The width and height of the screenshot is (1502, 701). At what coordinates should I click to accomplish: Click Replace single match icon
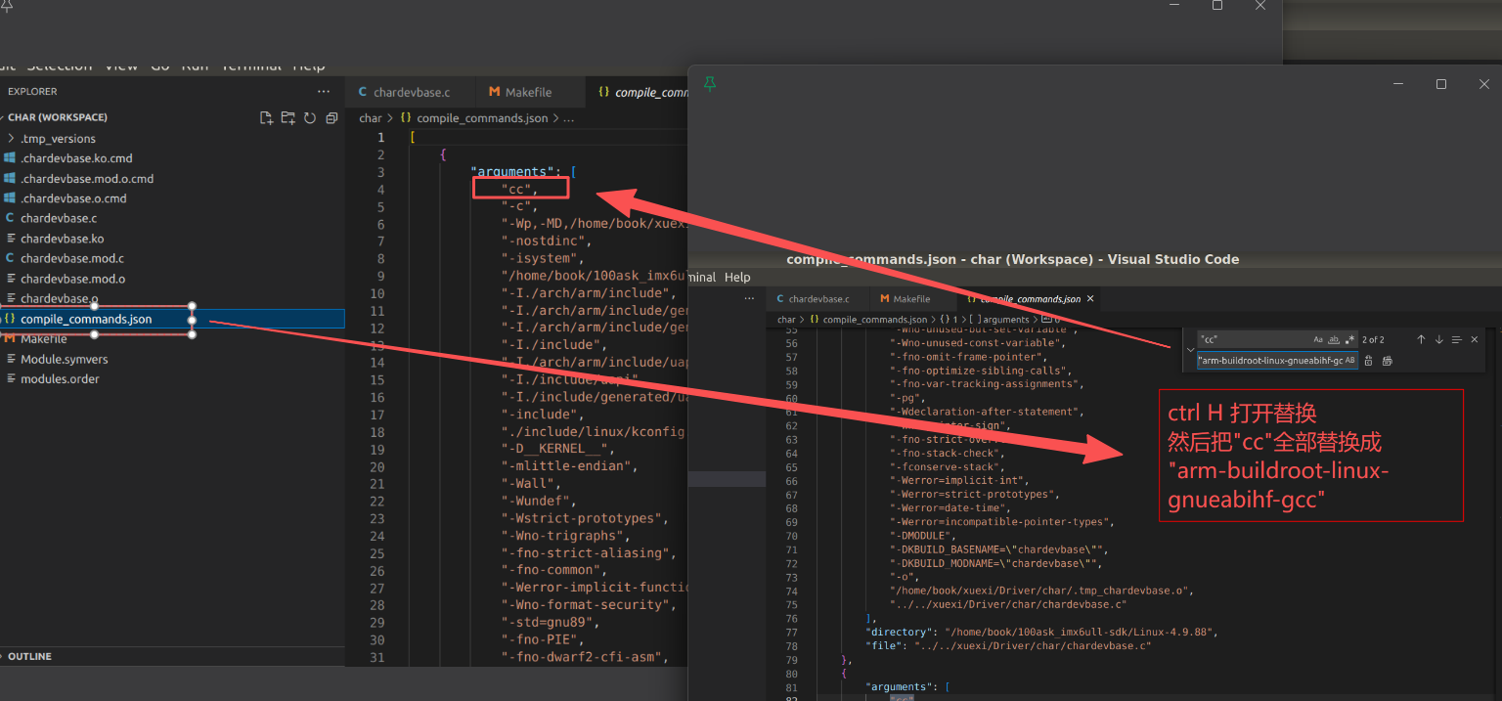pyautogui.click(x=1369, y=361)
